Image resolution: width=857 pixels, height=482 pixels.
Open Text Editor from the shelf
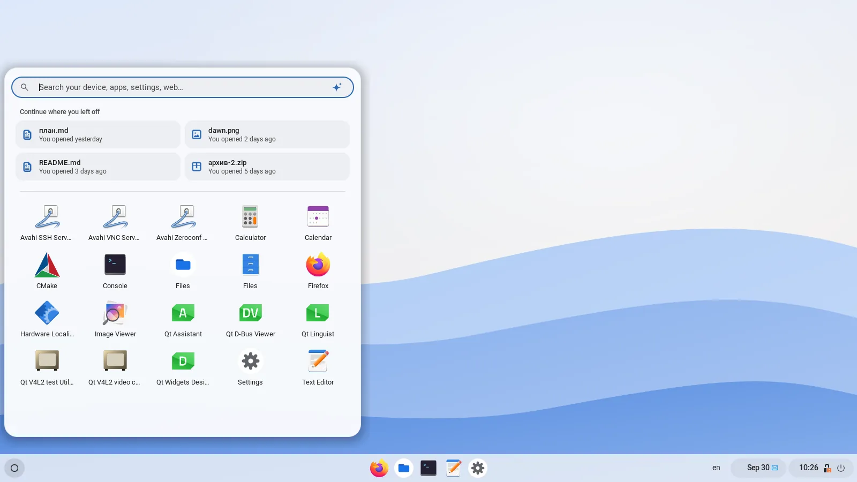(x=453, y=468)
